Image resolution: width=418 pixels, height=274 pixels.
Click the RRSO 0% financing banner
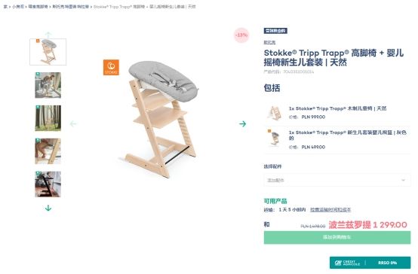[x=370, y=263]
